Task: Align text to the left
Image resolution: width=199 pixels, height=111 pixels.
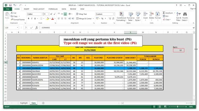Action: (59, 18)
